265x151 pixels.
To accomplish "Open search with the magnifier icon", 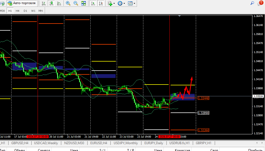I will point(252,3).
